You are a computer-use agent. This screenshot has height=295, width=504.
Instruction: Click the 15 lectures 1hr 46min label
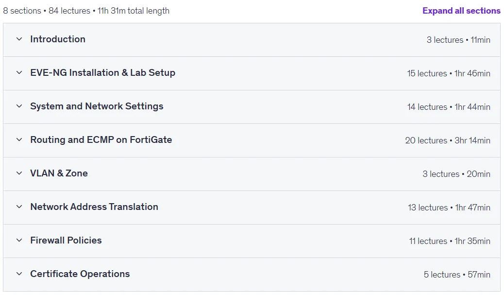pos(449,73)
